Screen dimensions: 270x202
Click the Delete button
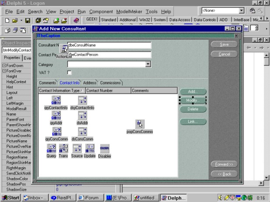coord(193,109)
